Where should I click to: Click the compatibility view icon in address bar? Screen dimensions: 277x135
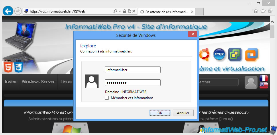(x=129, y=11)
